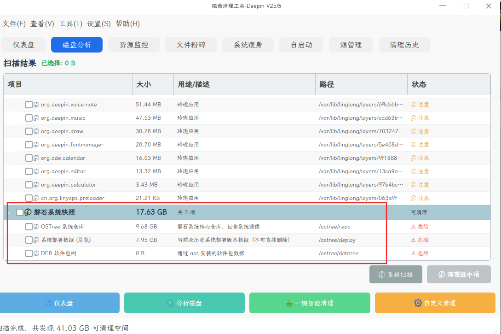Open the 文件(F) menu
Screen dimensions: 501x334
[14, 23]
